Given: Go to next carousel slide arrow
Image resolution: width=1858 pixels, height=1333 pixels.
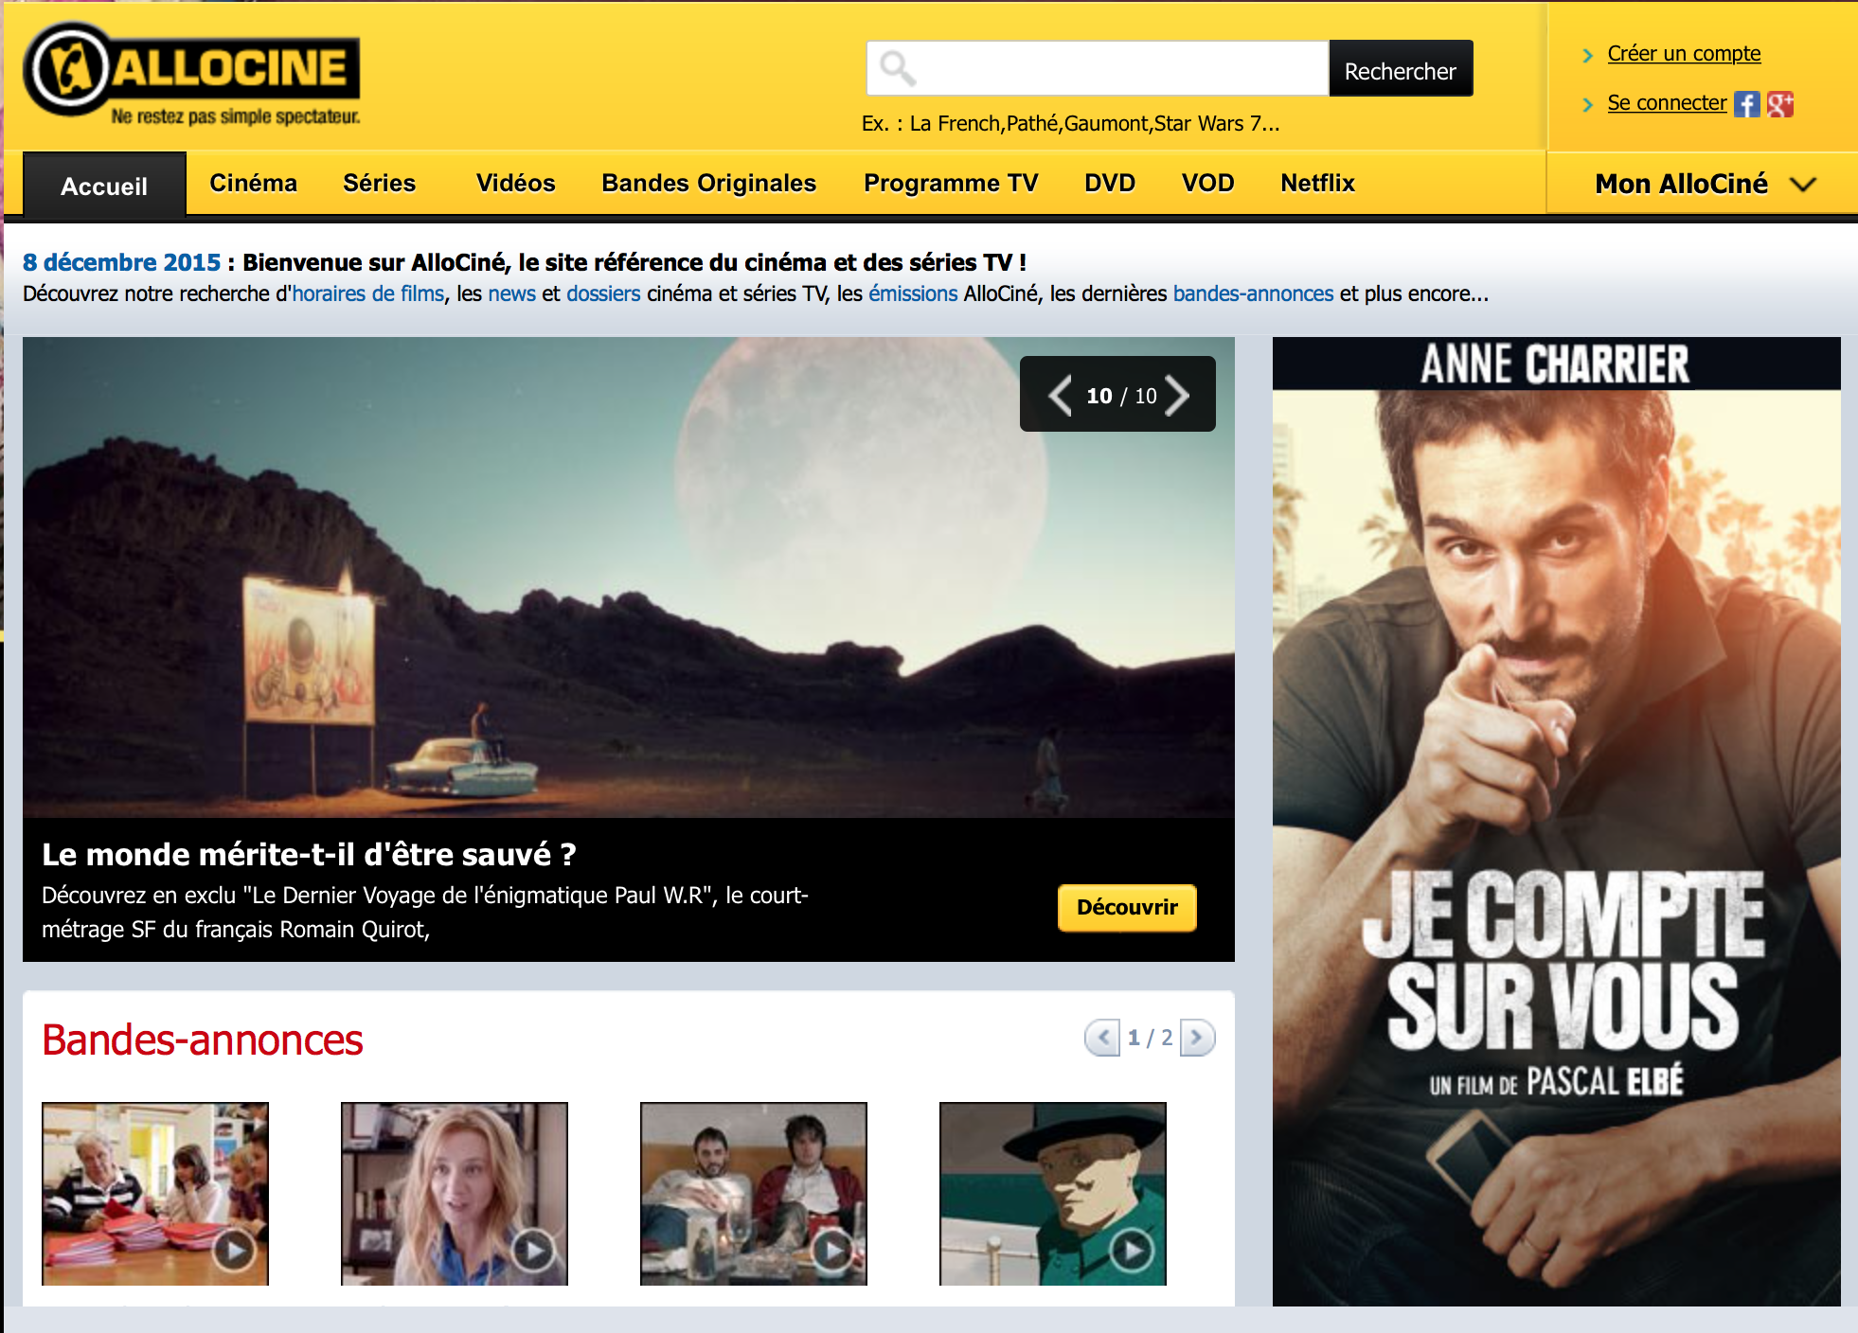Looking at the screenshot, I should [x=1177, y=395].
